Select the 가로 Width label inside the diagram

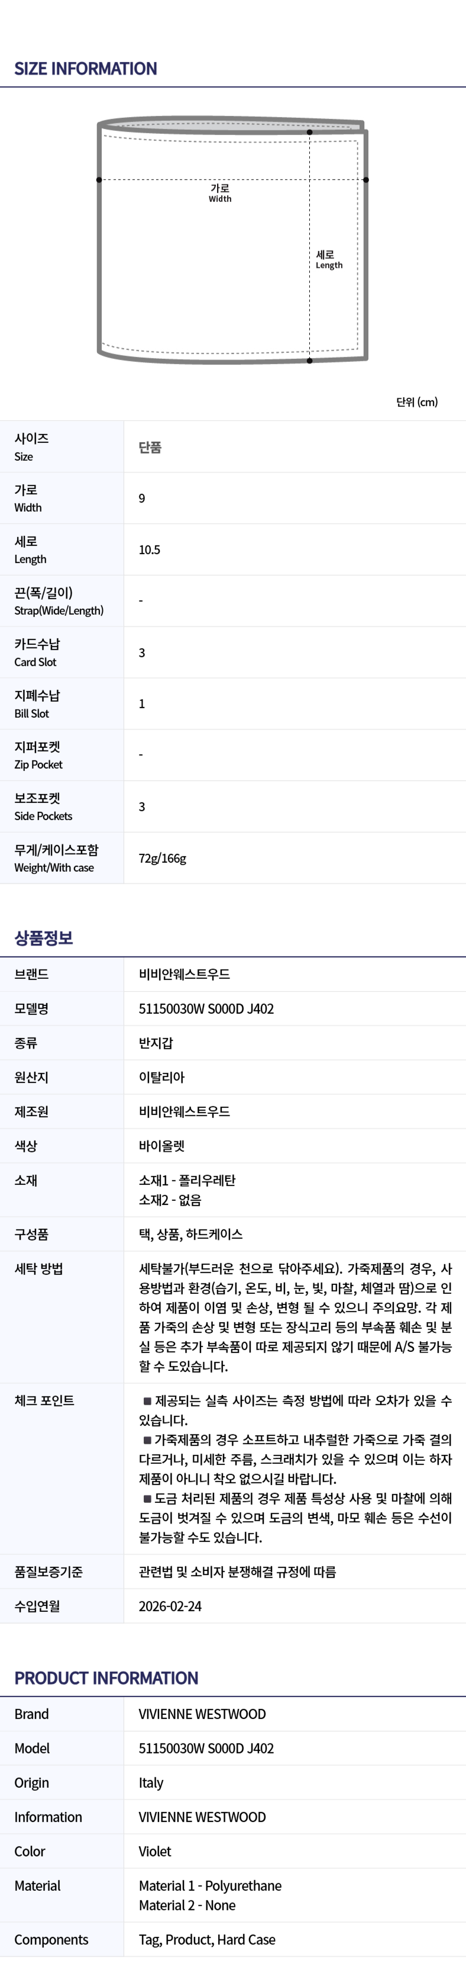[x=220, y=192]
